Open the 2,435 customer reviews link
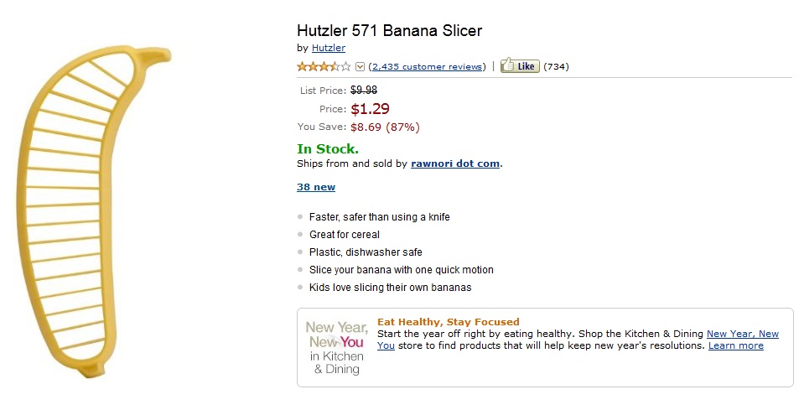The height and width of the screenshot is (410, 804). point(427,67)
